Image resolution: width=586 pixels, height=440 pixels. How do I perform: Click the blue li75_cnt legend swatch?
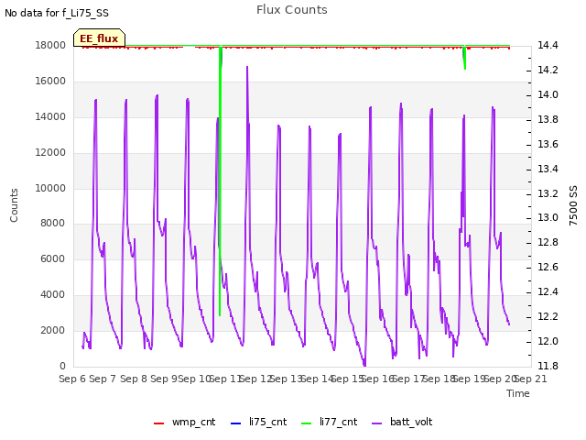tap(236, 423)
